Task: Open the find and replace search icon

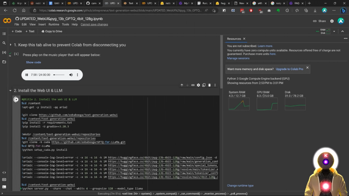Action: tap(4, 43)
